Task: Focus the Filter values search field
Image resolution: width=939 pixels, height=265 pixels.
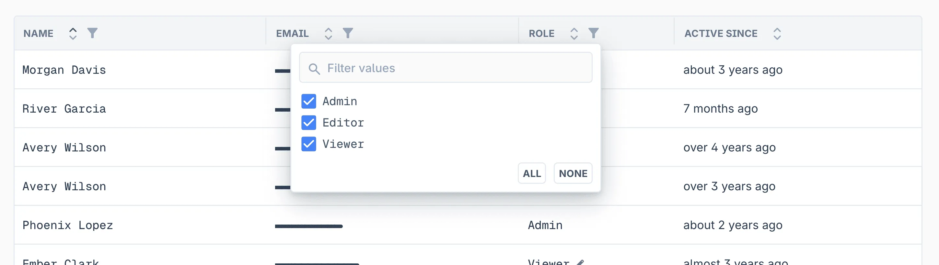Action: [x=452, y=68]
